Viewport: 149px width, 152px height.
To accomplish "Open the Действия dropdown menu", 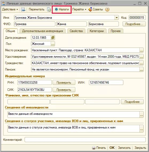I will coord(10,9).
